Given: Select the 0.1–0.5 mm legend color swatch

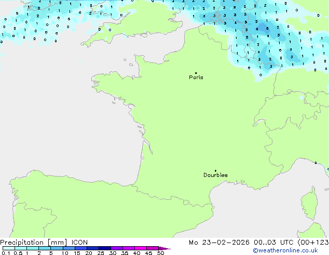Looking at the screenshot, I should click(9, 248).
